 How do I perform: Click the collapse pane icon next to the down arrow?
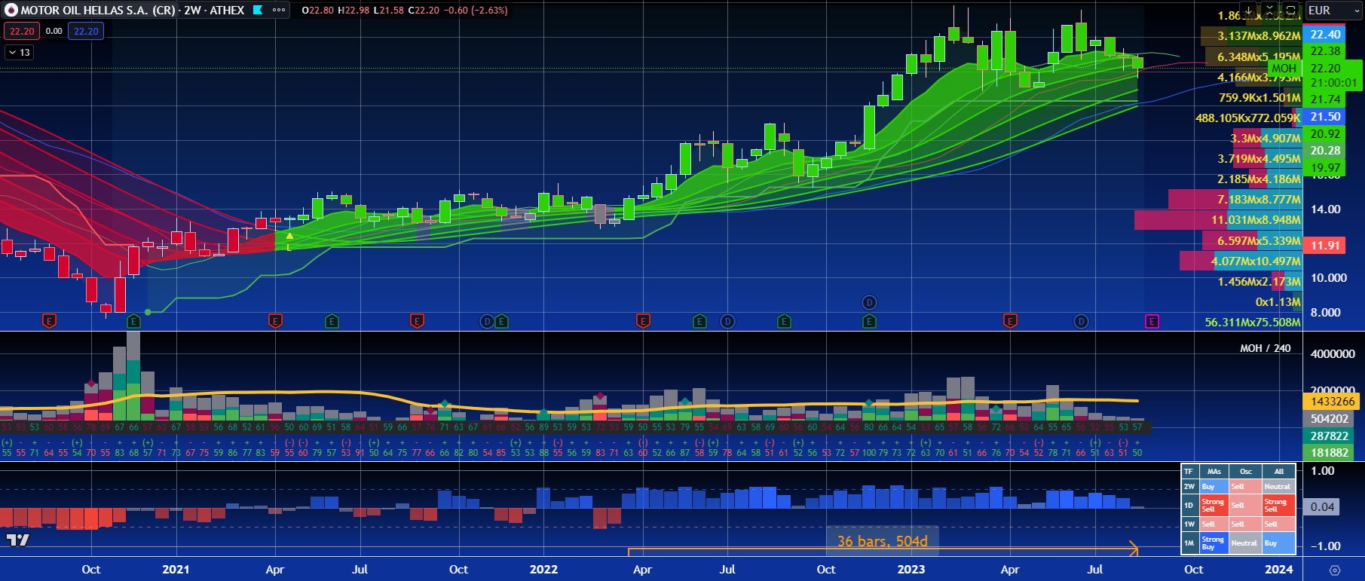click(1269, 11)
